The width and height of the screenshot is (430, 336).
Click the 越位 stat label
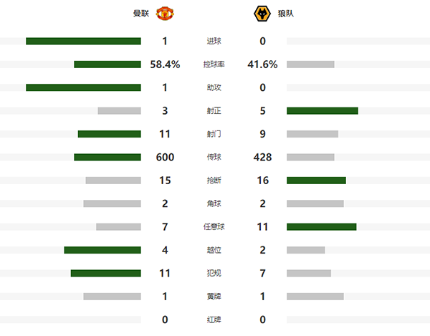click(214, 250)
